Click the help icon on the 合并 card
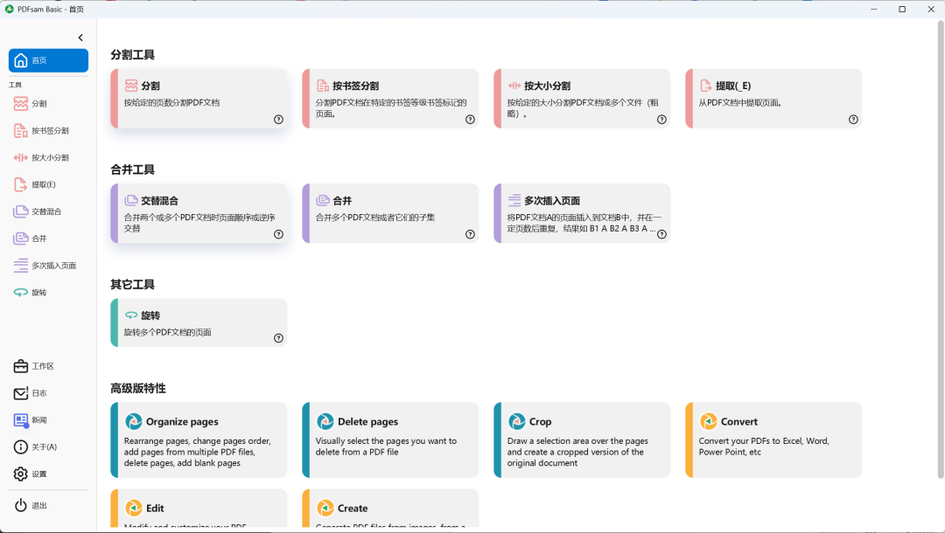Viewport: 945px width, 533px height. pyautogui.click(x=470, y=234)
